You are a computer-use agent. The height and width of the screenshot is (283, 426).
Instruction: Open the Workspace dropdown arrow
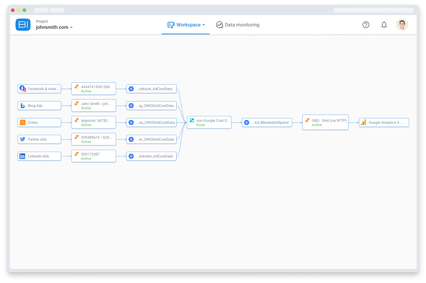tap(204, 25)
